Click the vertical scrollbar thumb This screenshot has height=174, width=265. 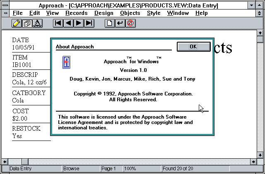[260, 40]
